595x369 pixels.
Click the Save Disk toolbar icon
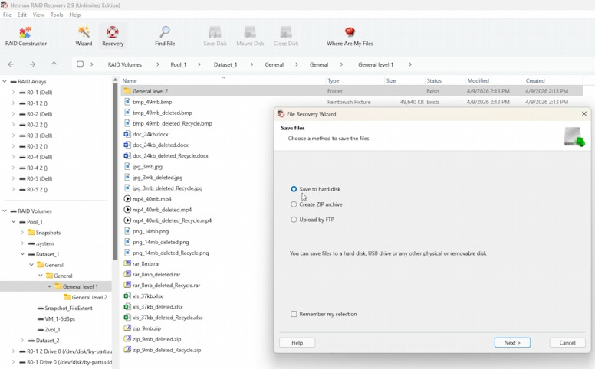pos(215,37)
